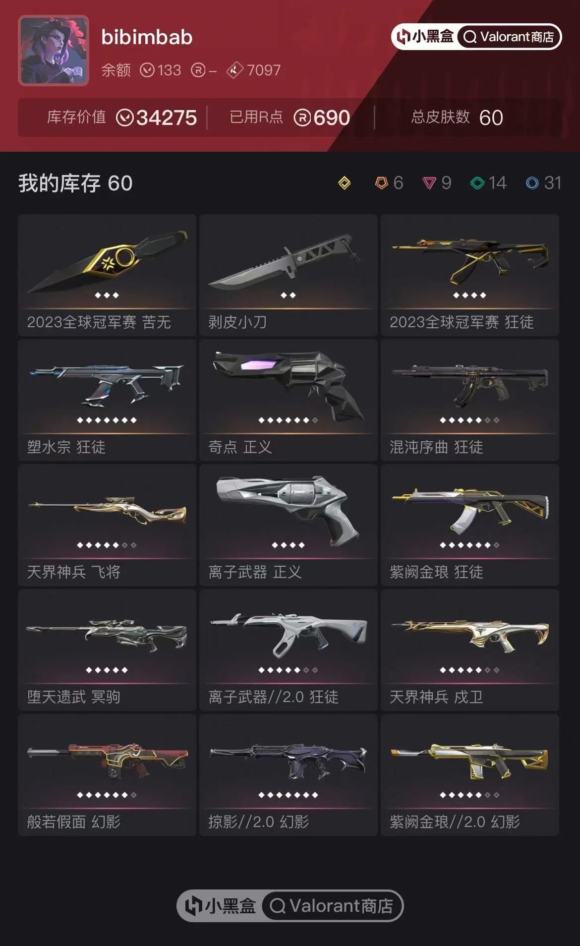The width and height of the screenshot is (580, 946).
Task: Filter by green deluxe tier icon showing 14
Action: pos(488,183)
